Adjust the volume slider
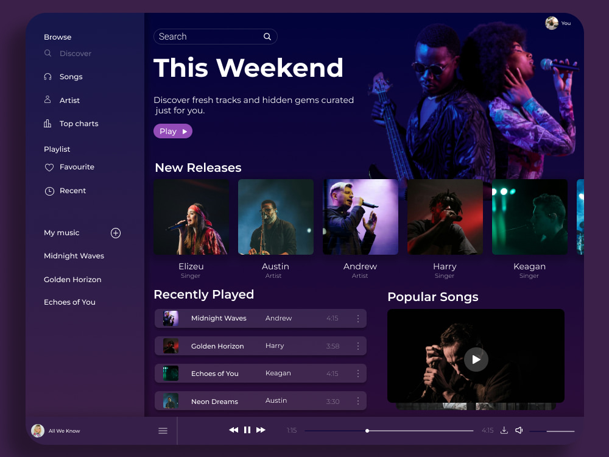Image resolution: width=609 pixels, height=457 pixels. [x=552, y=431]
